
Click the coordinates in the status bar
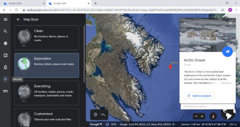pos(214,125)
